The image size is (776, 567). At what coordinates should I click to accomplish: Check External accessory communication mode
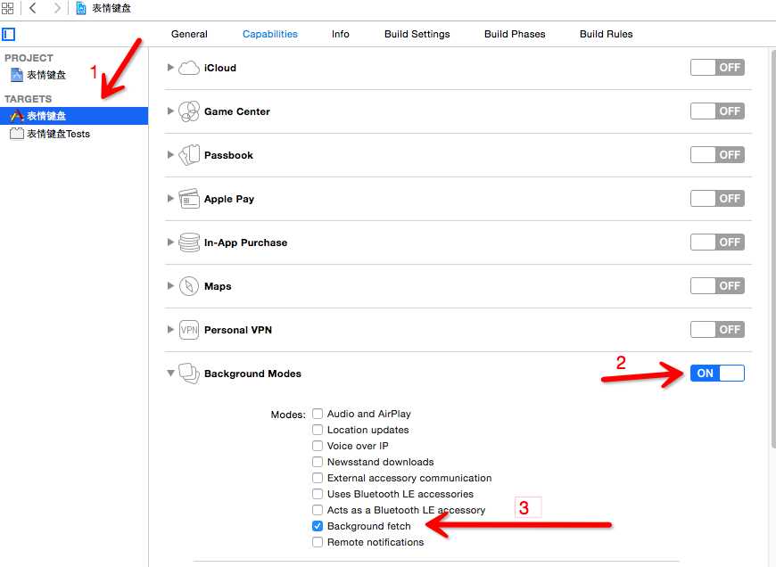tap(318, 478)
